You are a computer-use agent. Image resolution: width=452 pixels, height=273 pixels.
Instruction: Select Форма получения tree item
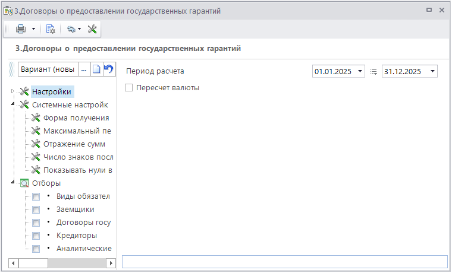tap(76, 118)
